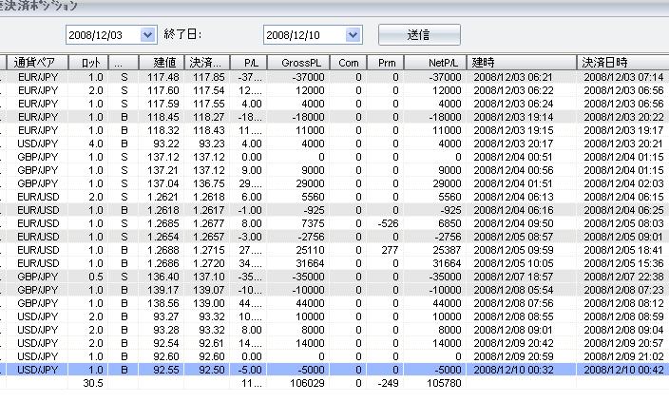Image resolution: width=669 pixels, height=402 pixels.
Task: Click the 送信 submit button
Action: 419,34
